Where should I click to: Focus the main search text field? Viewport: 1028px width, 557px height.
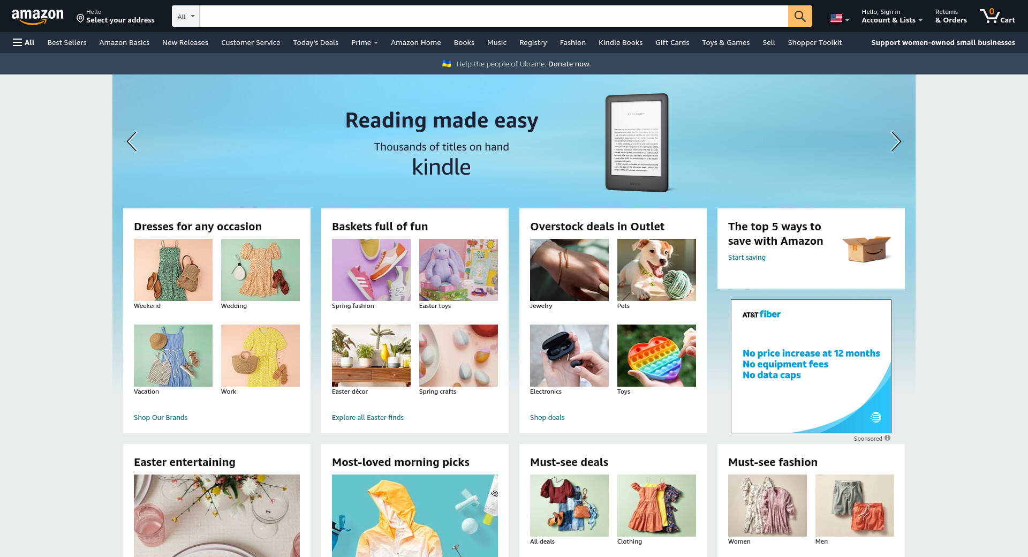point(494,16)
